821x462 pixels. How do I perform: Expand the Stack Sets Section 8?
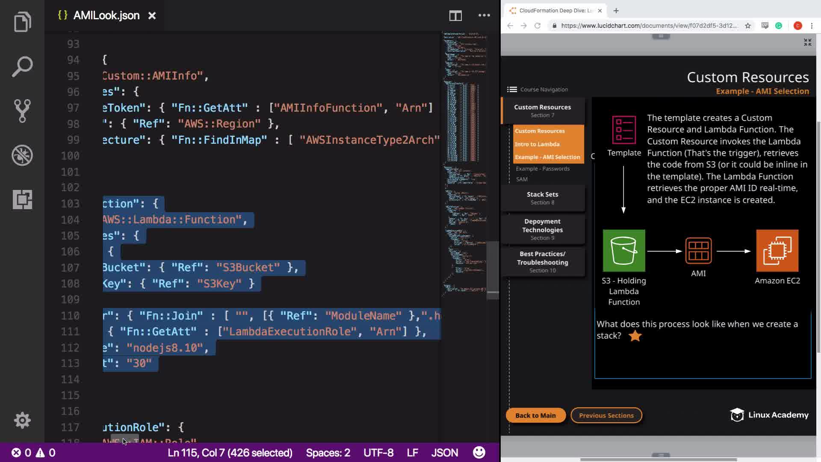542,198
